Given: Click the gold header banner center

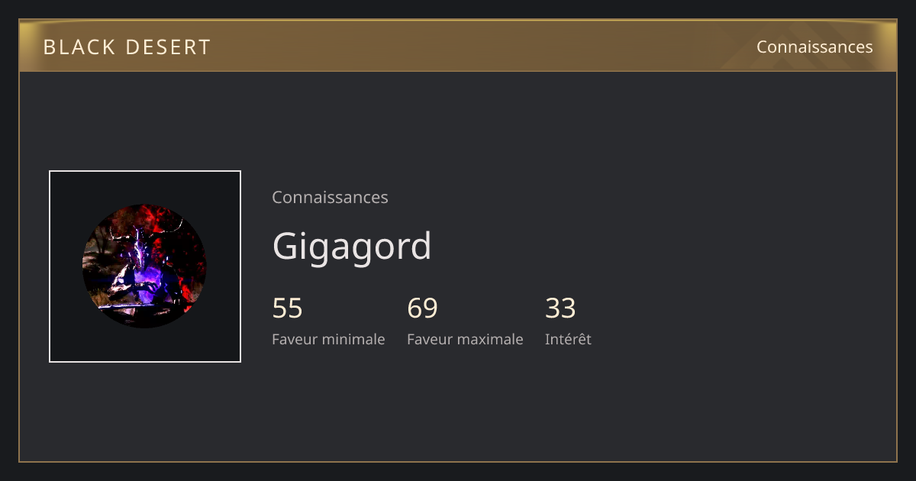Looking at the screenshot, I should pyautogui.click(x=458, y=46).
